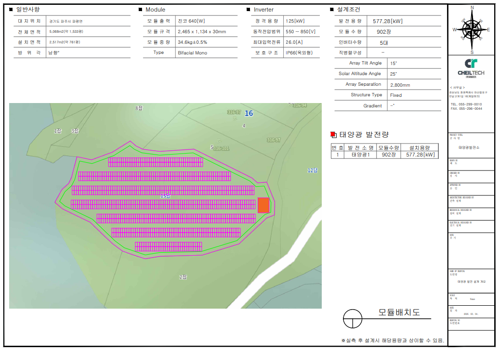Screen dimensions: 499x351
Task: Click the black square bullet before 일반사항
Action: [11, 10]
